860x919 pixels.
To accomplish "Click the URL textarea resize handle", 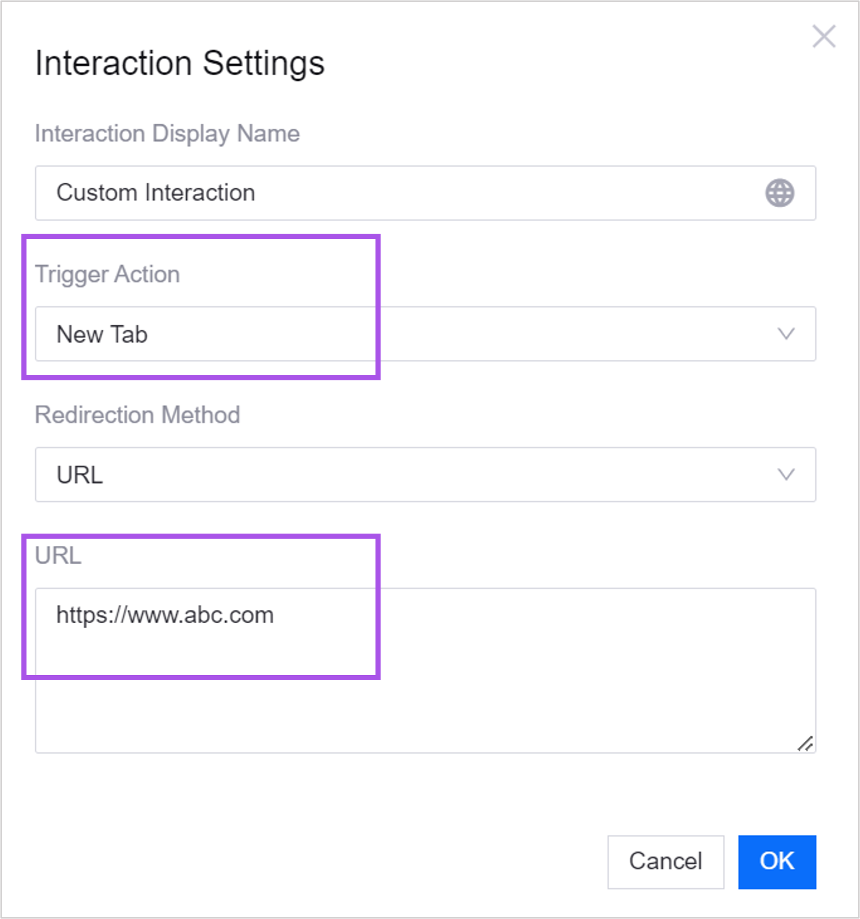I will (x=805, y=743).
